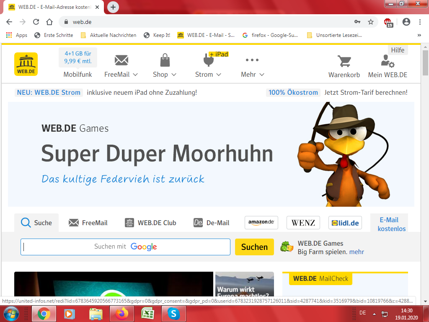Open the Erste Schritte bookmark
Viewport: 429px width, 322px height.
coord(54,35)
